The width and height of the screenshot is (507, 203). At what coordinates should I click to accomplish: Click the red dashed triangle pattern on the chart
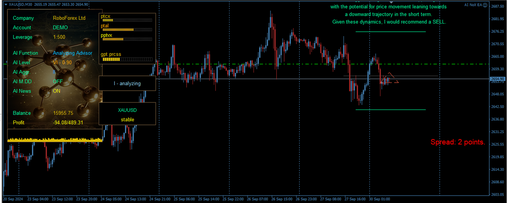pos(389,78)
